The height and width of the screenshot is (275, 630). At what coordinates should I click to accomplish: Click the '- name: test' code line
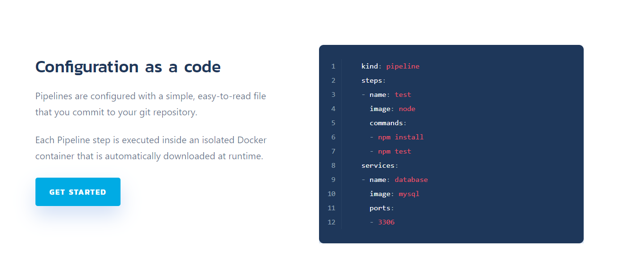[x=386, y=95]
